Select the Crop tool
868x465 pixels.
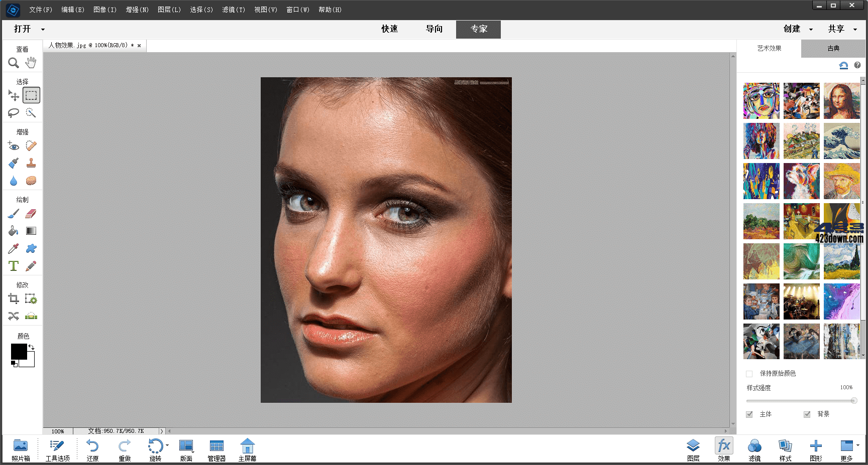pos(13,298)
